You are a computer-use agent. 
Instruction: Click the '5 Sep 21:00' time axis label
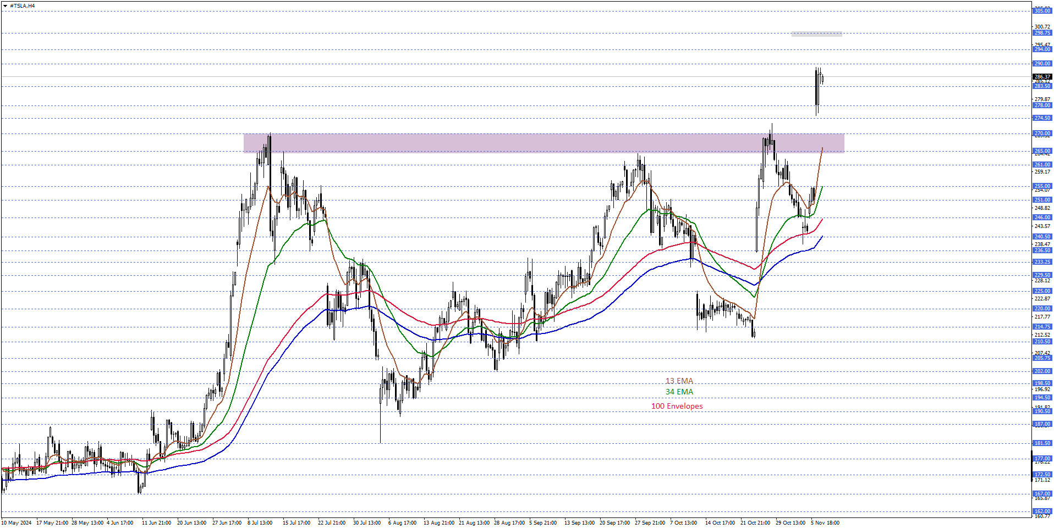pyautogui.click(x=543, y=523)
